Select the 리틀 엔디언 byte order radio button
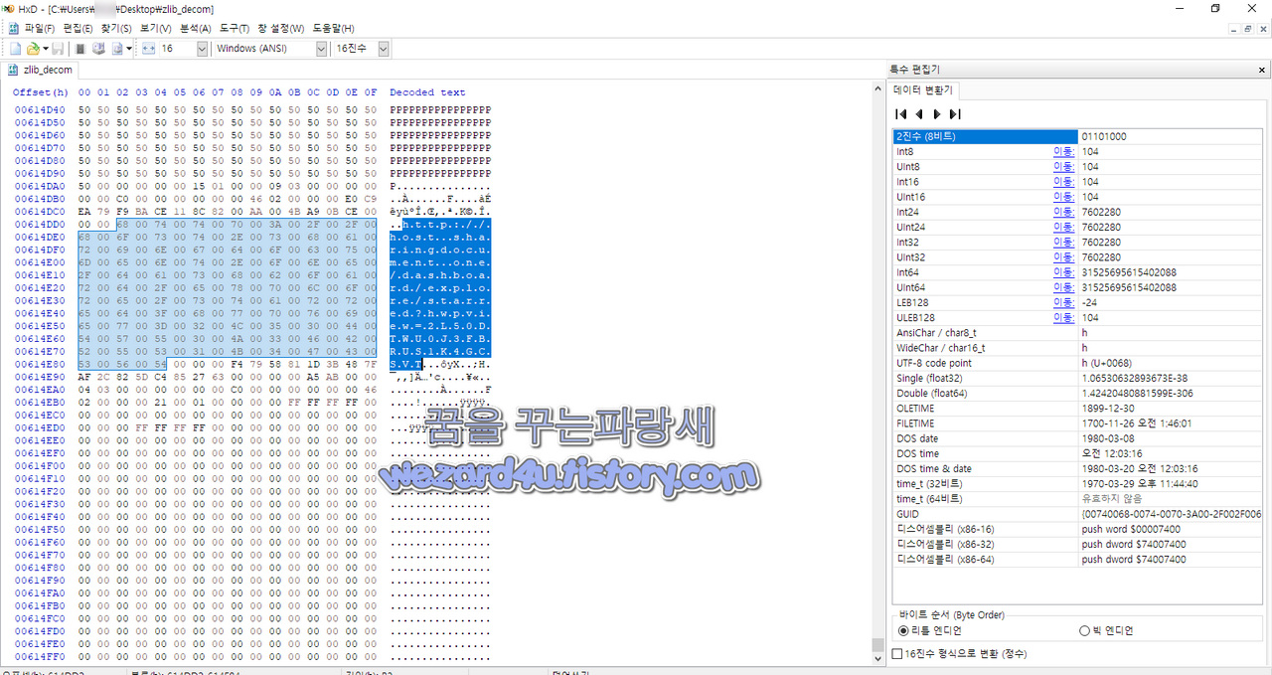Image resolution: width=1272 pixels, height=675 pixels. [x=904, y=630]
